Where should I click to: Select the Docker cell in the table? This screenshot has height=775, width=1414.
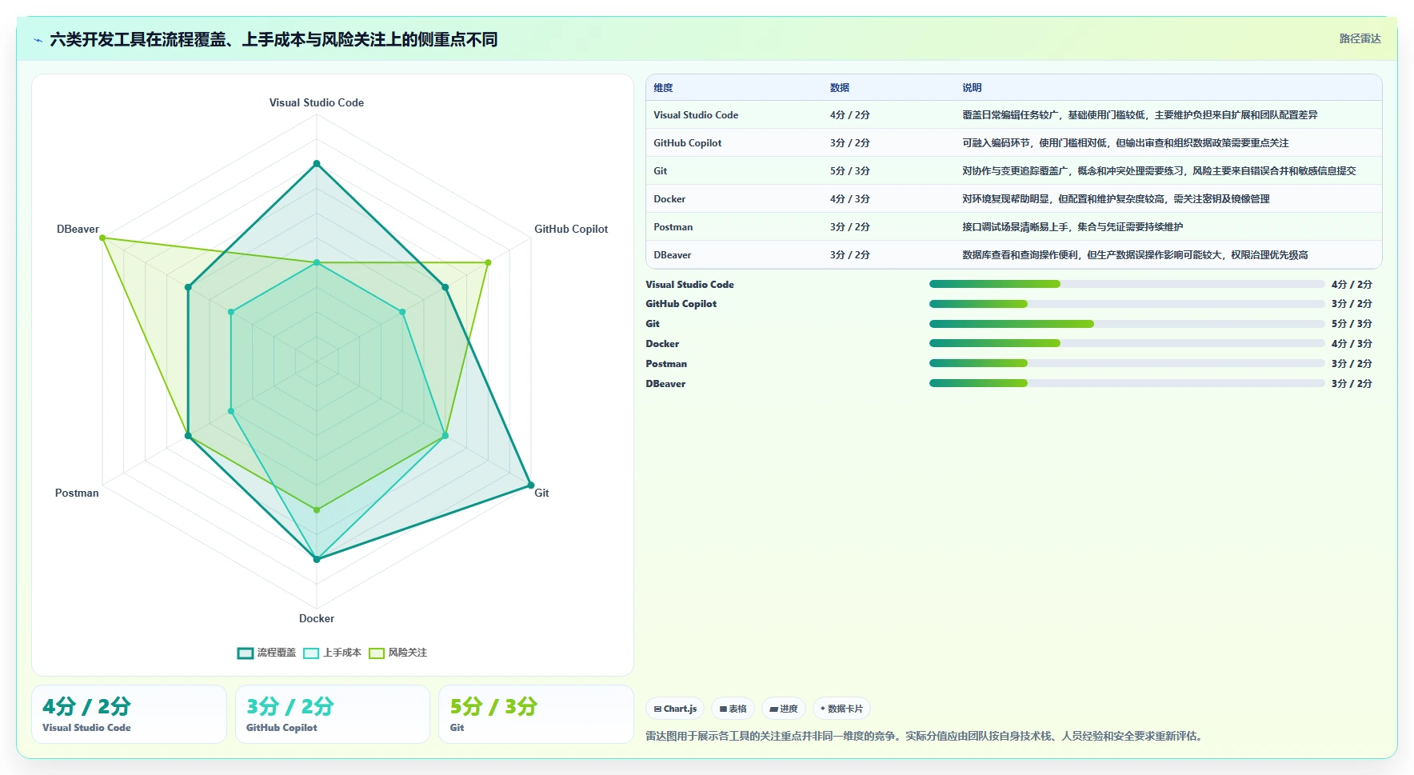click(x=669, y=199)
